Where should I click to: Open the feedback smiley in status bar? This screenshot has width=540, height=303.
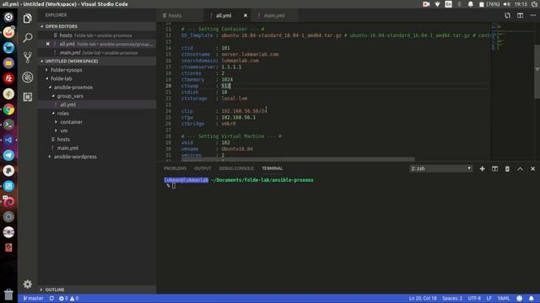pos(520,298)
